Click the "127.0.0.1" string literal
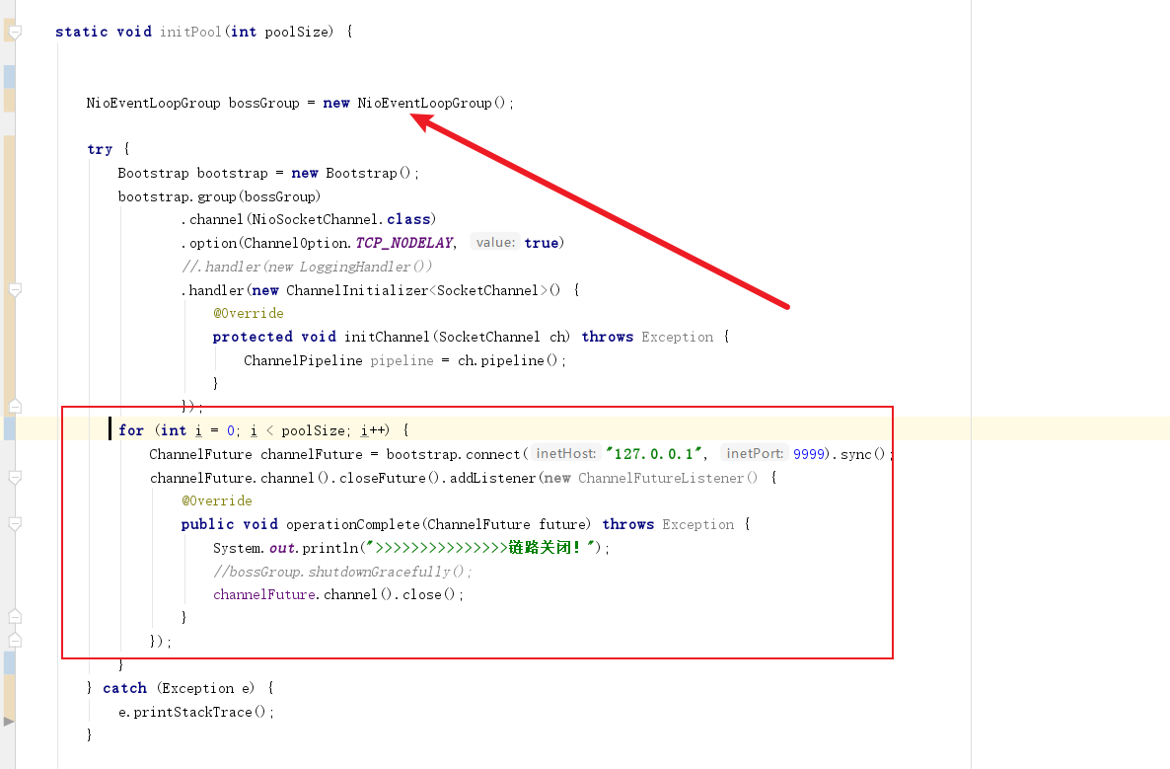Image resolution: width=1170 pixels, height=769 pixels. click(x=657, y=454)
